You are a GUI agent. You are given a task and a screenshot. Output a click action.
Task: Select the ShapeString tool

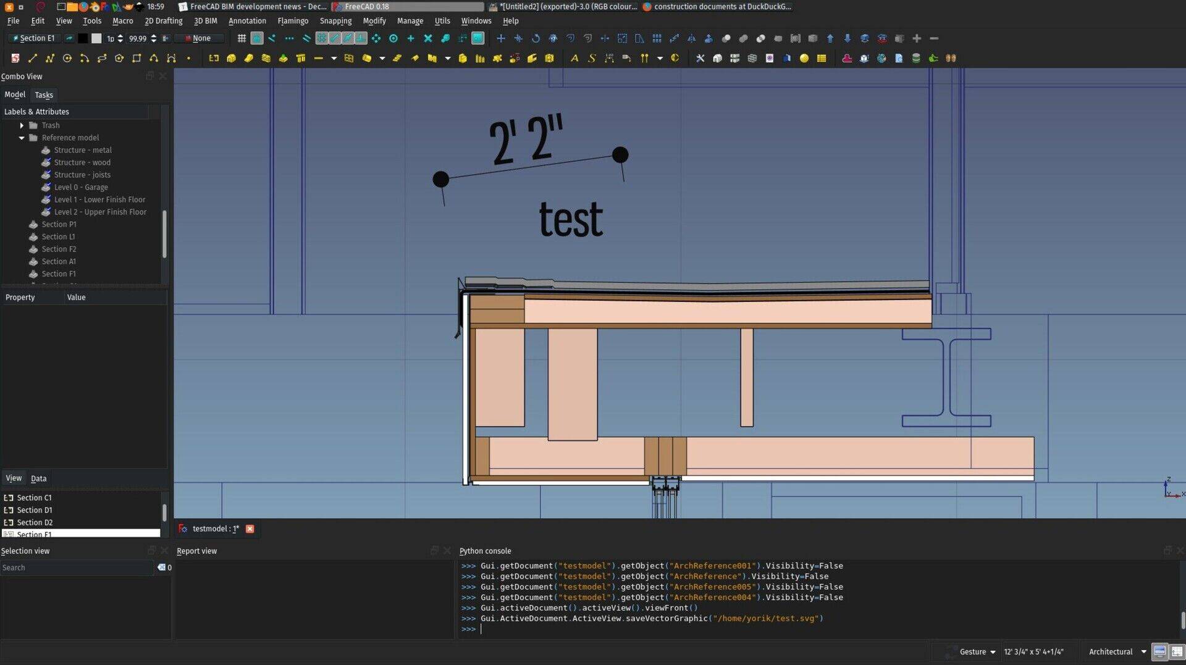591,58
